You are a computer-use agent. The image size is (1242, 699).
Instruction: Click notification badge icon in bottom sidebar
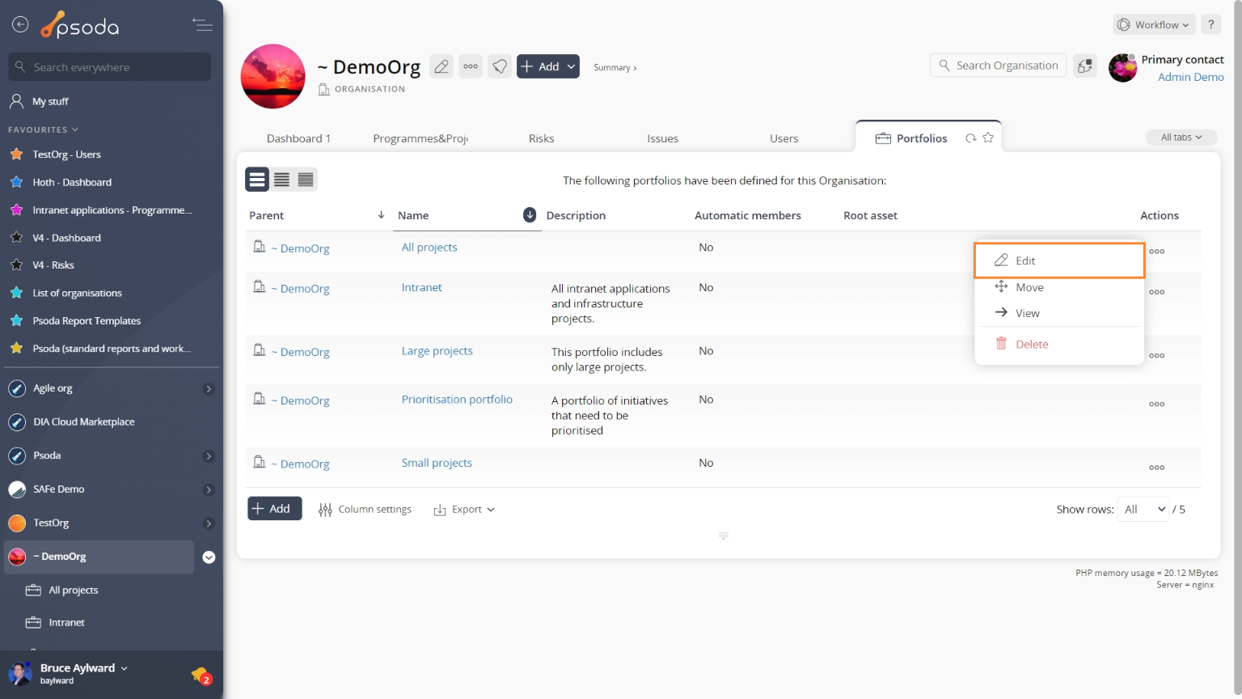[x=201, y=676]
